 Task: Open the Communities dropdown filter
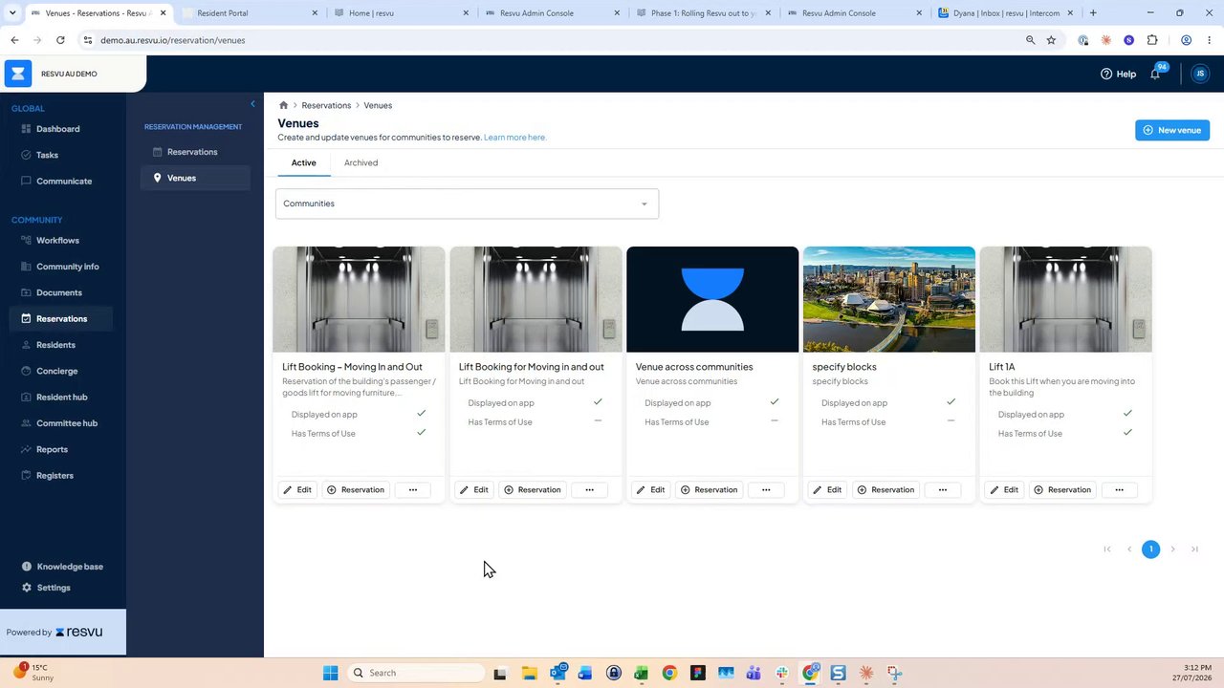click(x=467, y=204)
